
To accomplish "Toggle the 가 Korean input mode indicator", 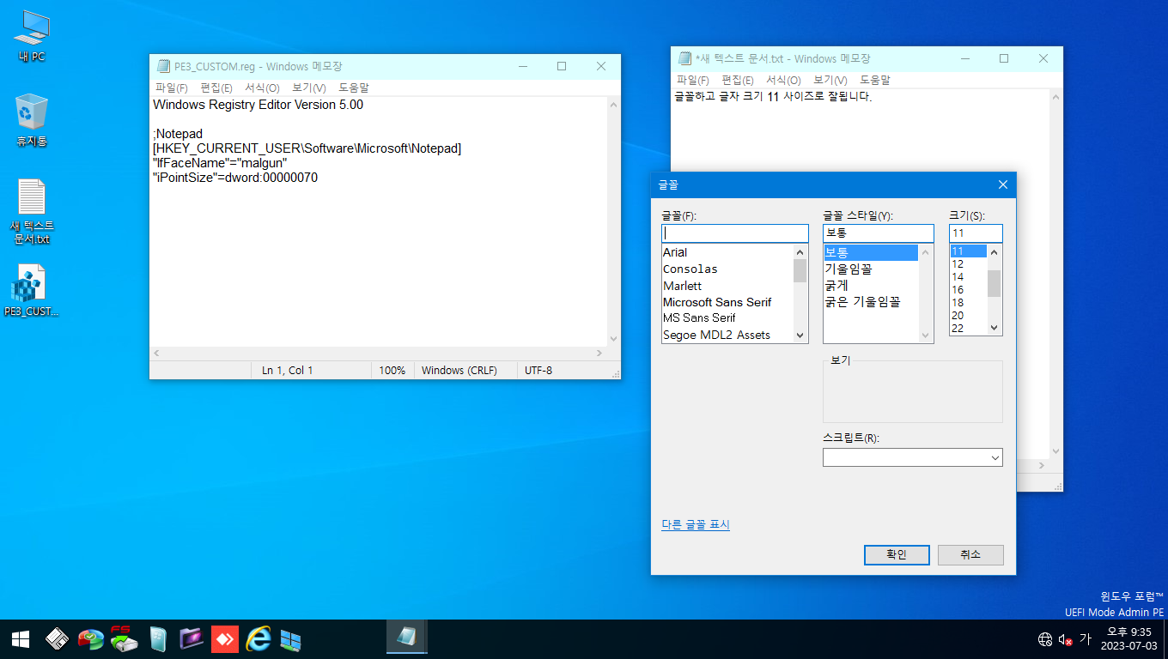I will click(1086, 639).
